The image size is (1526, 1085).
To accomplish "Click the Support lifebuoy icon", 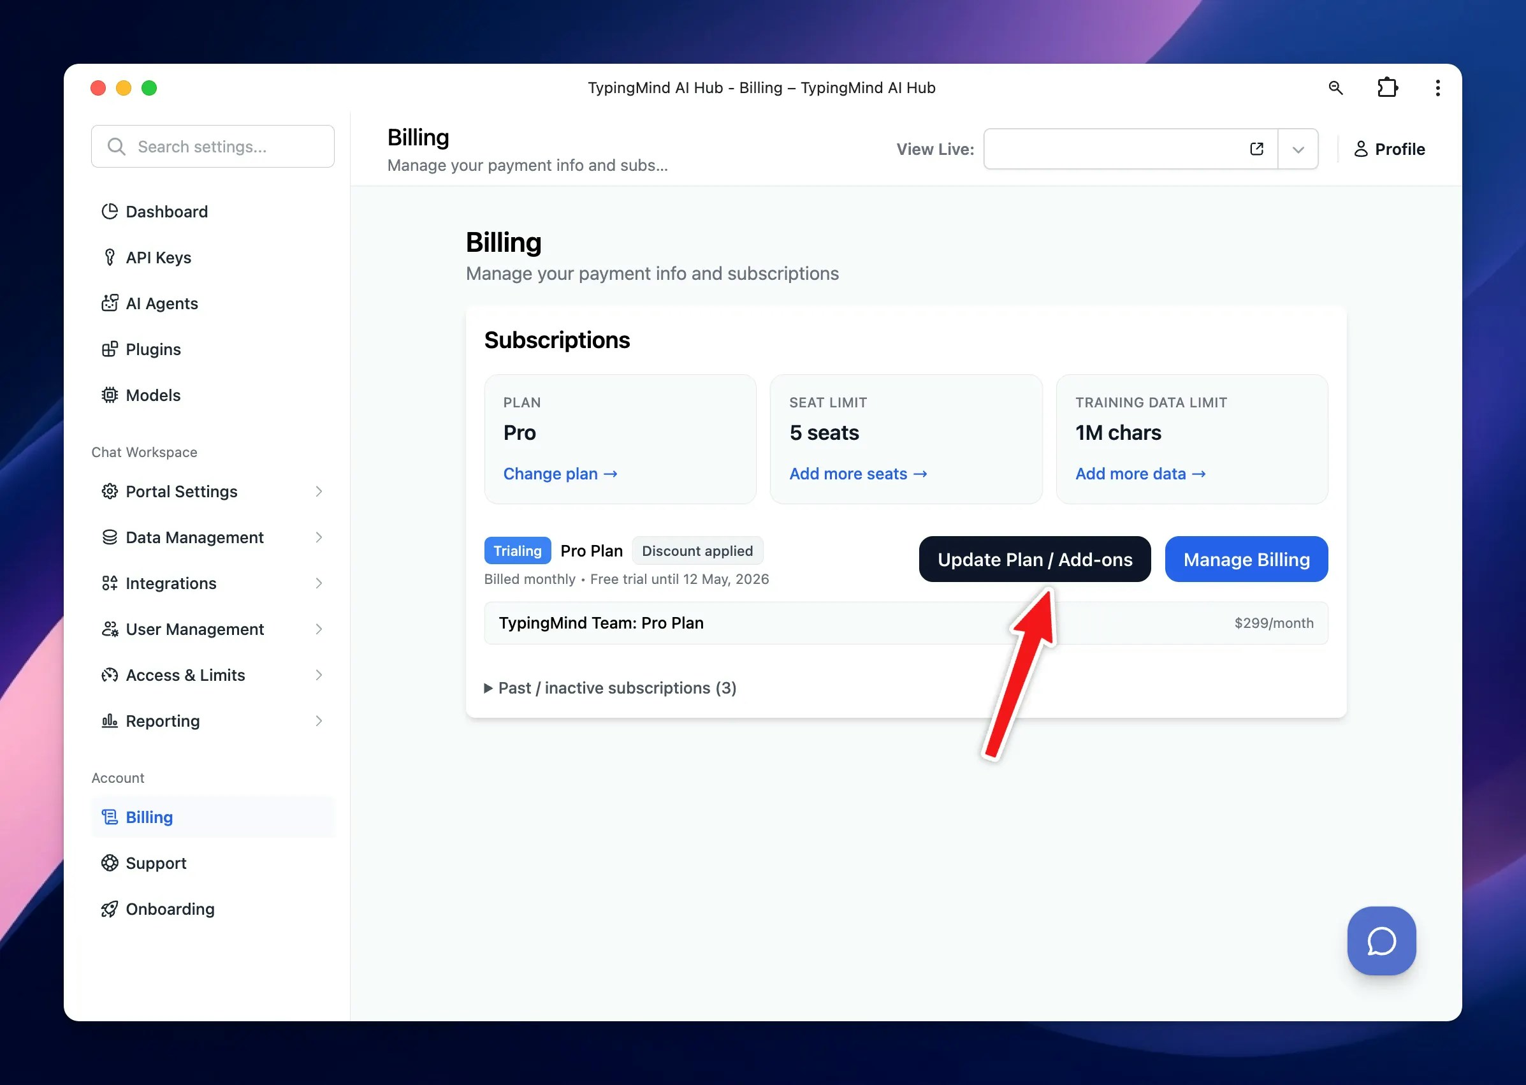I will (x=110, y=863).
